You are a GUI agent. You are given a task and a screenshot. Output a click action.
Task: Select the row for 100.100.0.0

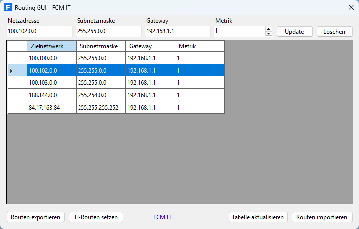(51, 58)
